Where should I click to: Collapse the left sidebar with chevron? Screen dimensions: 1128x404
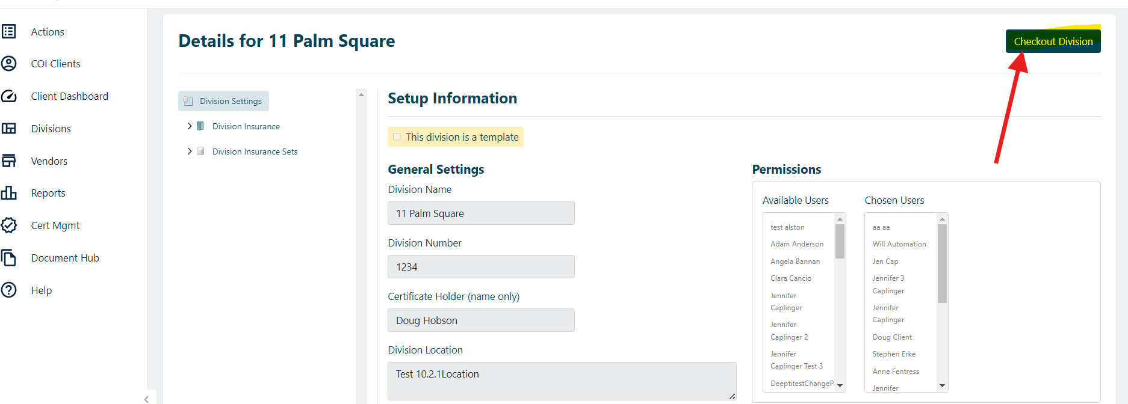click(x=146, y=399)
